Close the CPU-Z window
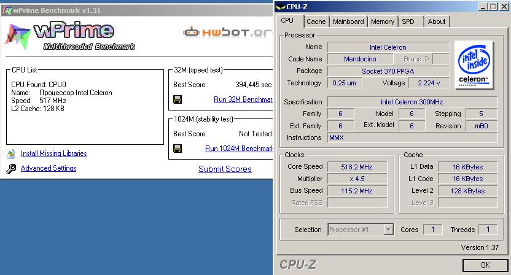This screenshot has width=511, height=275. pos(504,7)
